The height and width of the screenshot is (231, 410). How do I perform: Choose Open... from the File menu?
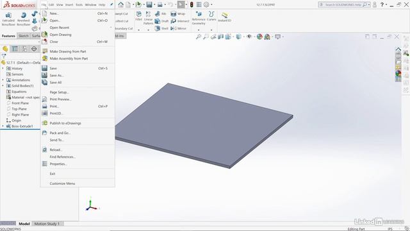(78, 21)
